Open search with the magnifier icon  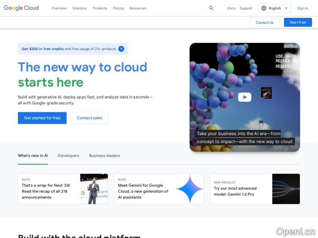(x=211, y=8)
